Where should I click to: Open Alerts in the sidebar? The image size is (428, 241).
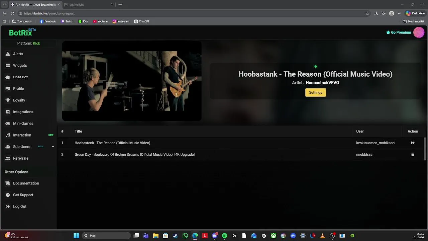pos(14,54)
